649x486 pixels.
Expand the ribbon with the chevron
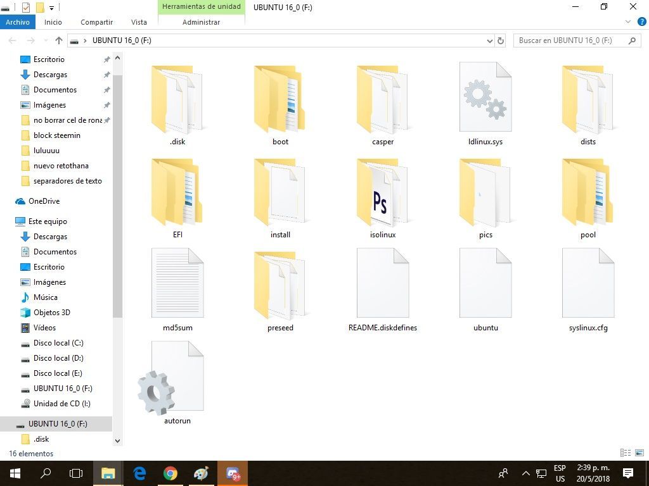(x=628, y=22)
